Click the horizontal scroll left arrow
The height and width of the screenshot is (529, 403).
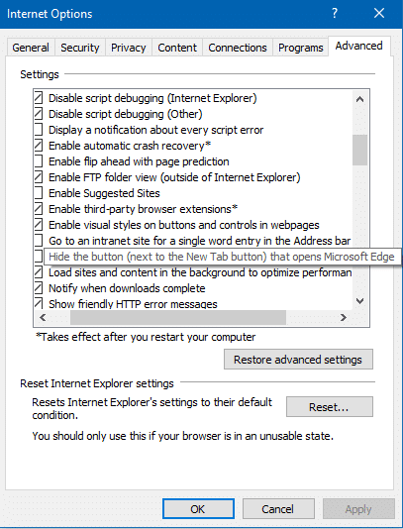point(43,317)
